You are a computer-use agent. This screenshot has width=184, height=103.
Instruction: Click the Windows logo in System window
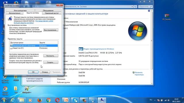(137, 31)
